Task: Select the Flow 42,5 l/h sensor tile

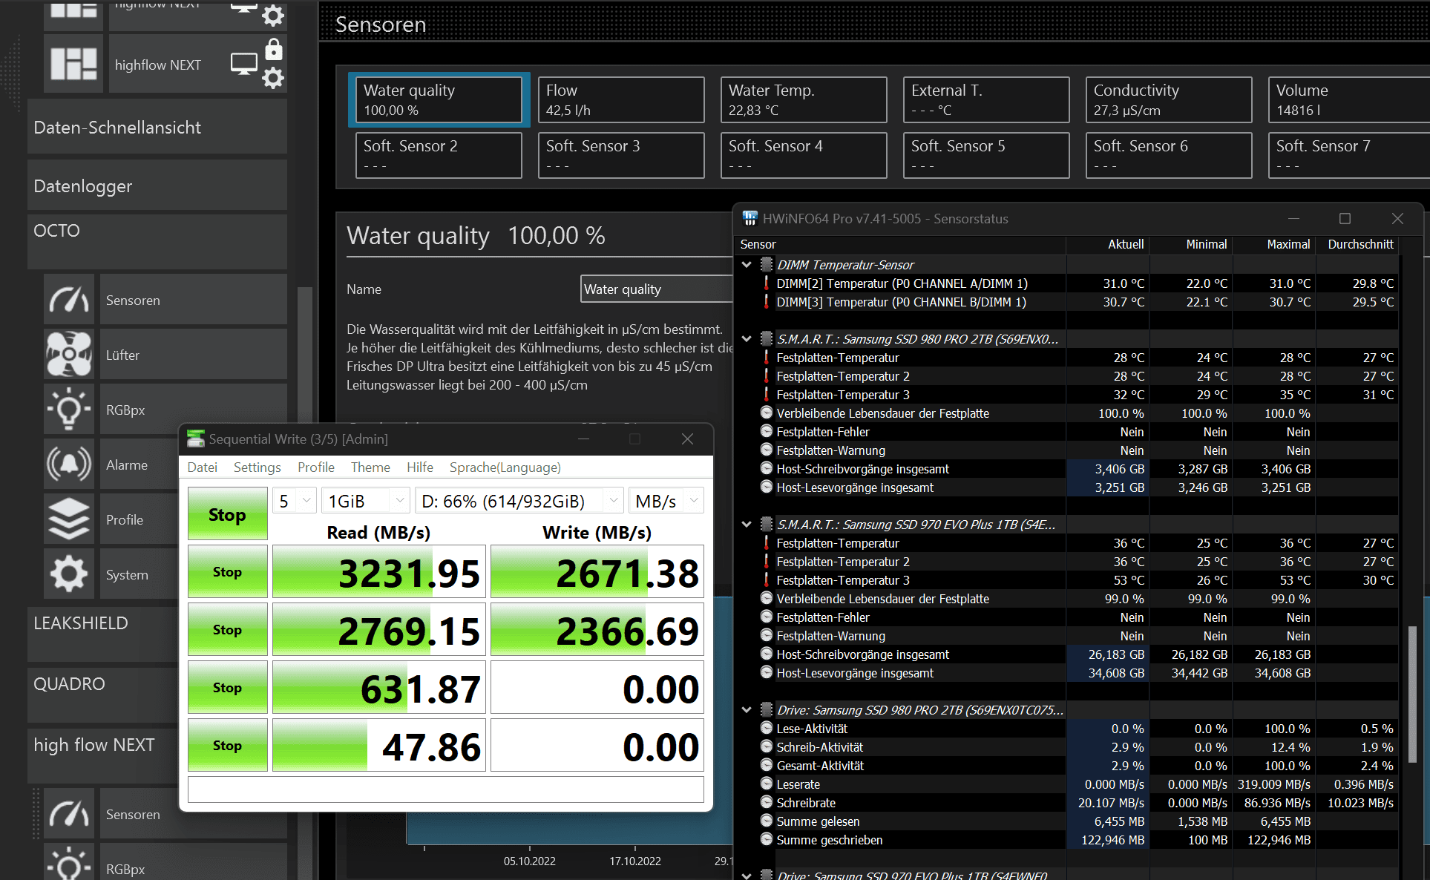Action: pyautogui.click(x=621, y=99)
